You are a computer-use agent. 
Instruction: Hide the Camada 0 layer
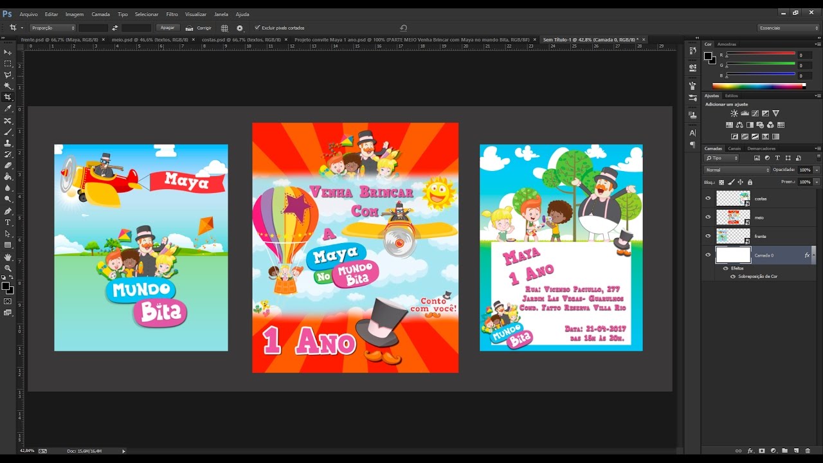(x=708, y=255)
